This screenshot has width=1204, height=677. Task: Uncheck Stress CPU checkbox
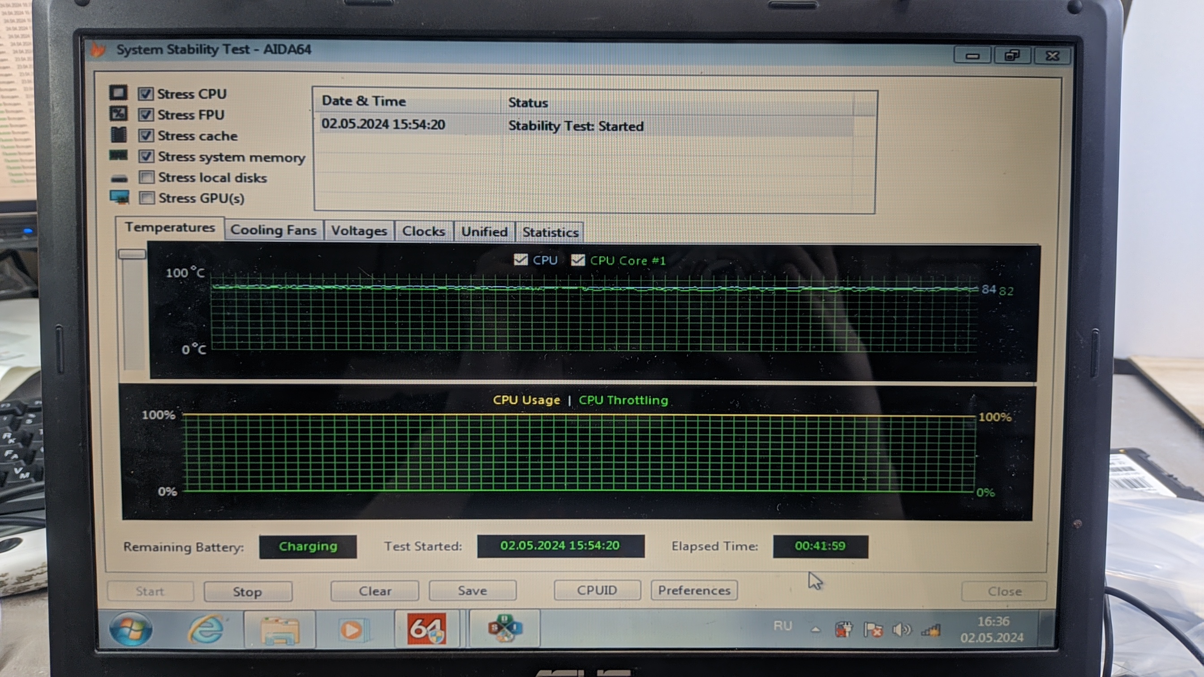coord(146,94)
